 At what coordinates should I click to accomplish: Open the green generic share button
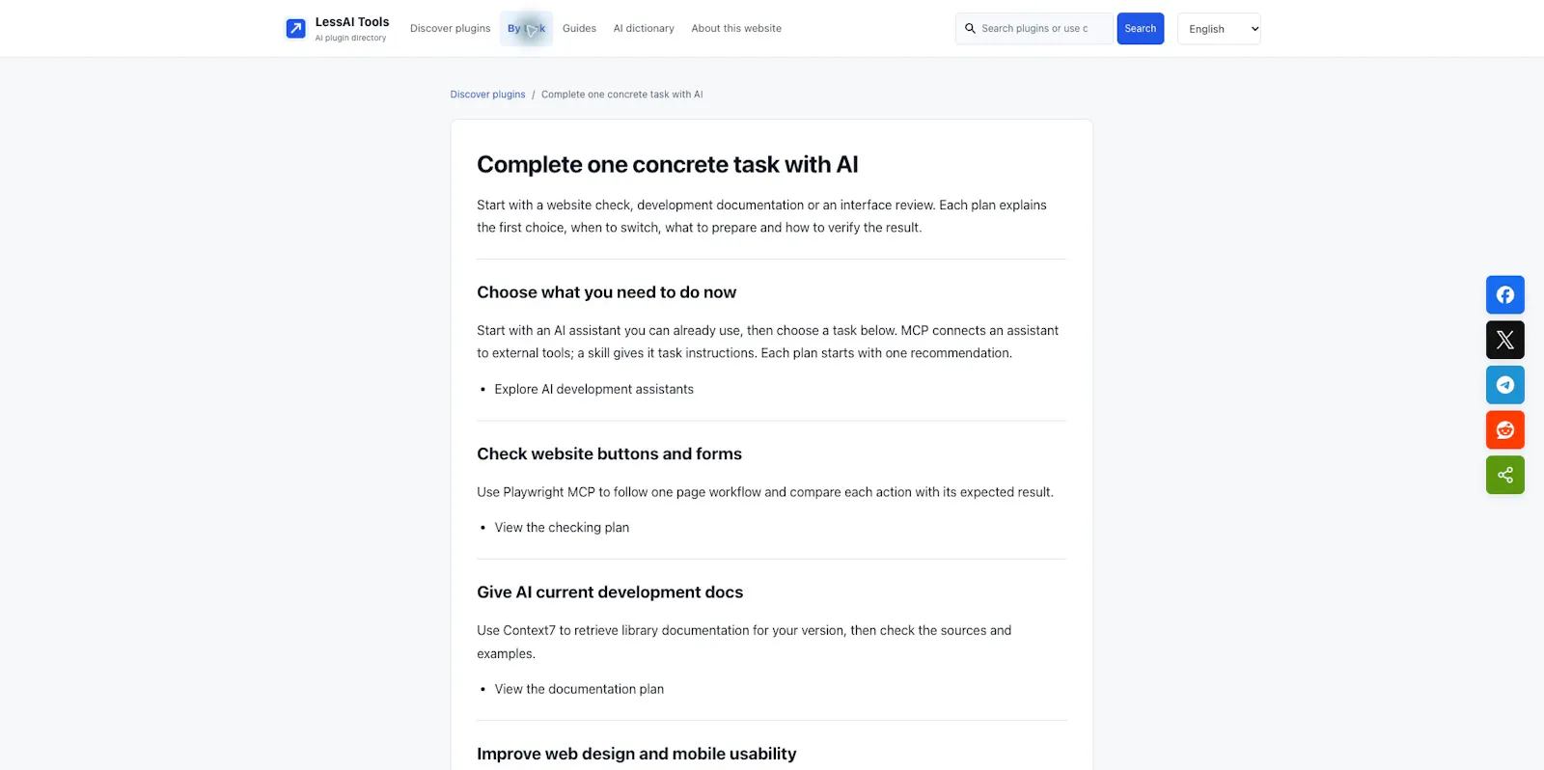(x=1504, y=475)
